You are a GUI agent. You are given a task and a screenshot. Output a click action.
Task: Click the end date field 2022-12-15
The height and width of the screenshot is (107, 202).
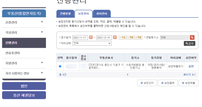104,37
